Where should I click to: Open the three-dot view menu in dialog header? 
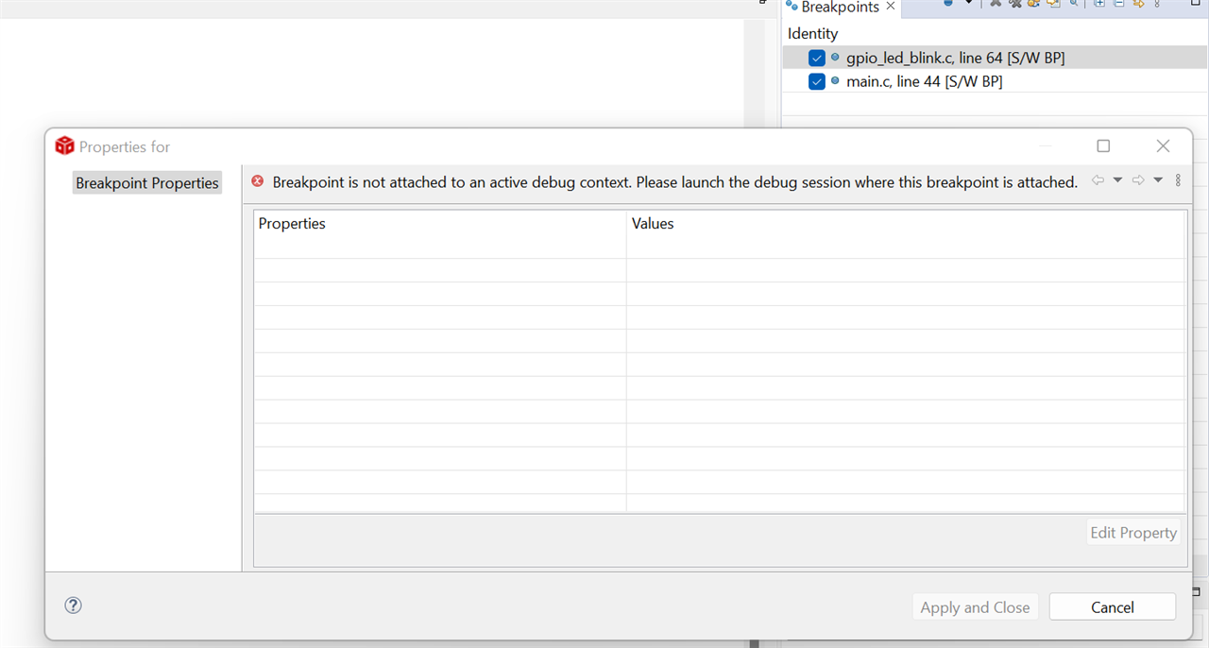[x=1178, y=180]
